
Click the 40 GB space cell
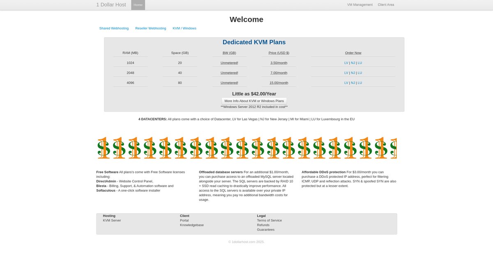coord(180,73)
